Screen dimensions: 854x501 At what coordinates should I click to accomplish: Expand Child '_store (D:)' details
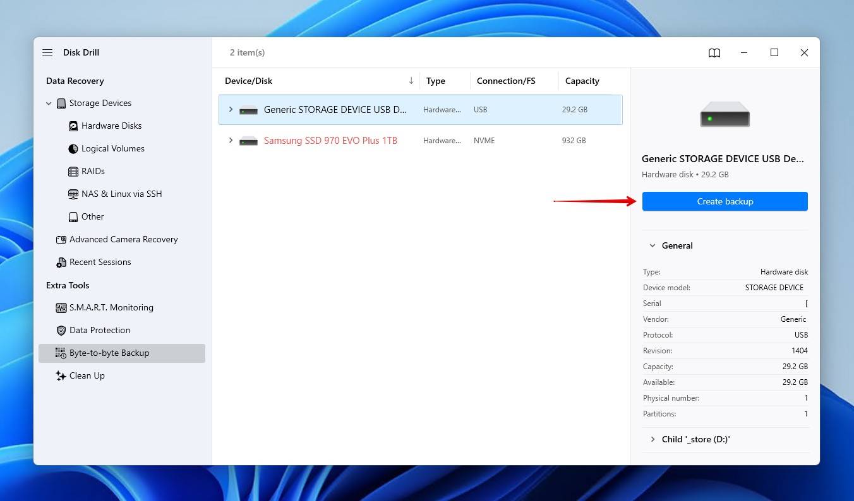[x=653, y=439]
